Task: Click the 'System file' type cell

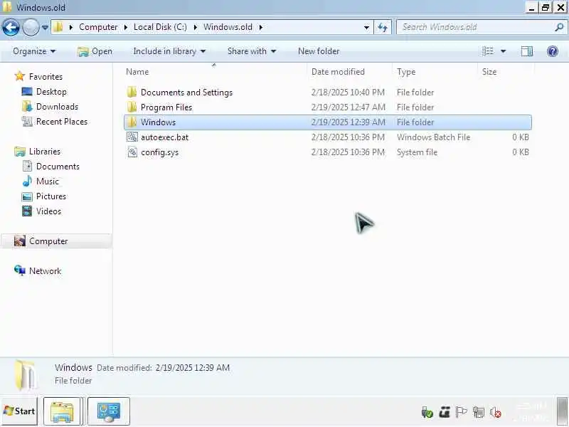Action: 417,152
